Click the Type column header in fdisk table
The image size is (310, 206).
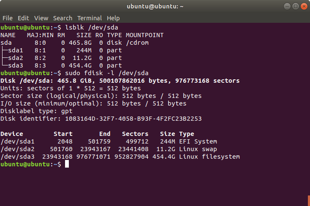[x=187, y=134]
